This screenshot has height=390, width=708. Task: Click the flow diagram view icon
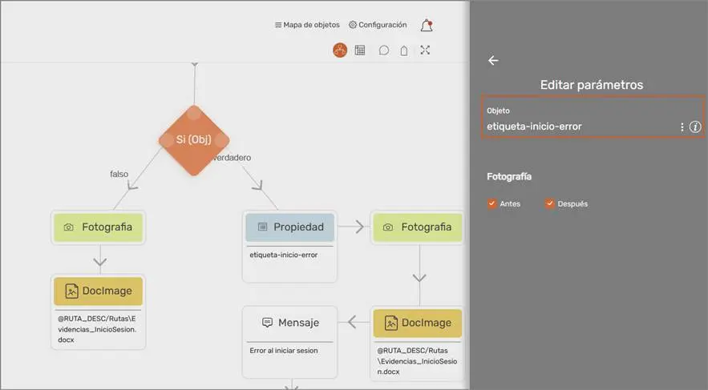[340, 50]
